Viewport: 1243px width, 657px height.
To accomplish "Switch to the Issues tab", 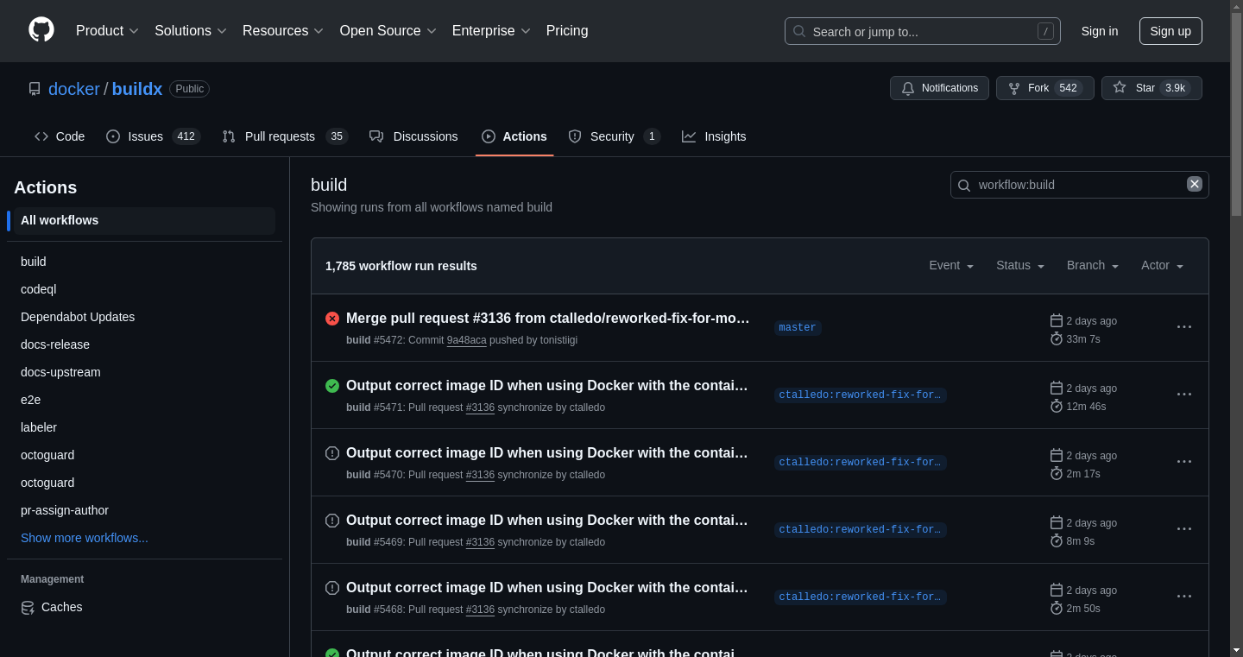I will coord(153,136).
